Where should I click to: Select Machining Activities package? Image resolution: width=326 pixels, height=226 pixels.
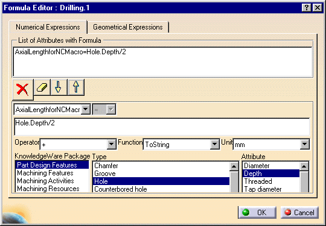tap(52, 181)
